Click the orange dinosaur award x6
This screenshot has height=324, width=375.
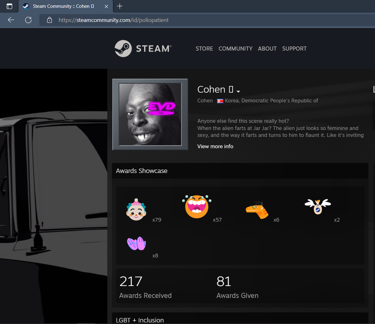click(257, 210)
